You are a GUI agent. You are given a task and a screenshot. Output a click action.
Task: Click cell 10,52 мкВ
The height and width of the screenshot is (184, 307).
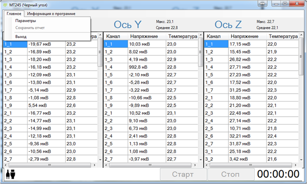coord(147,113)
